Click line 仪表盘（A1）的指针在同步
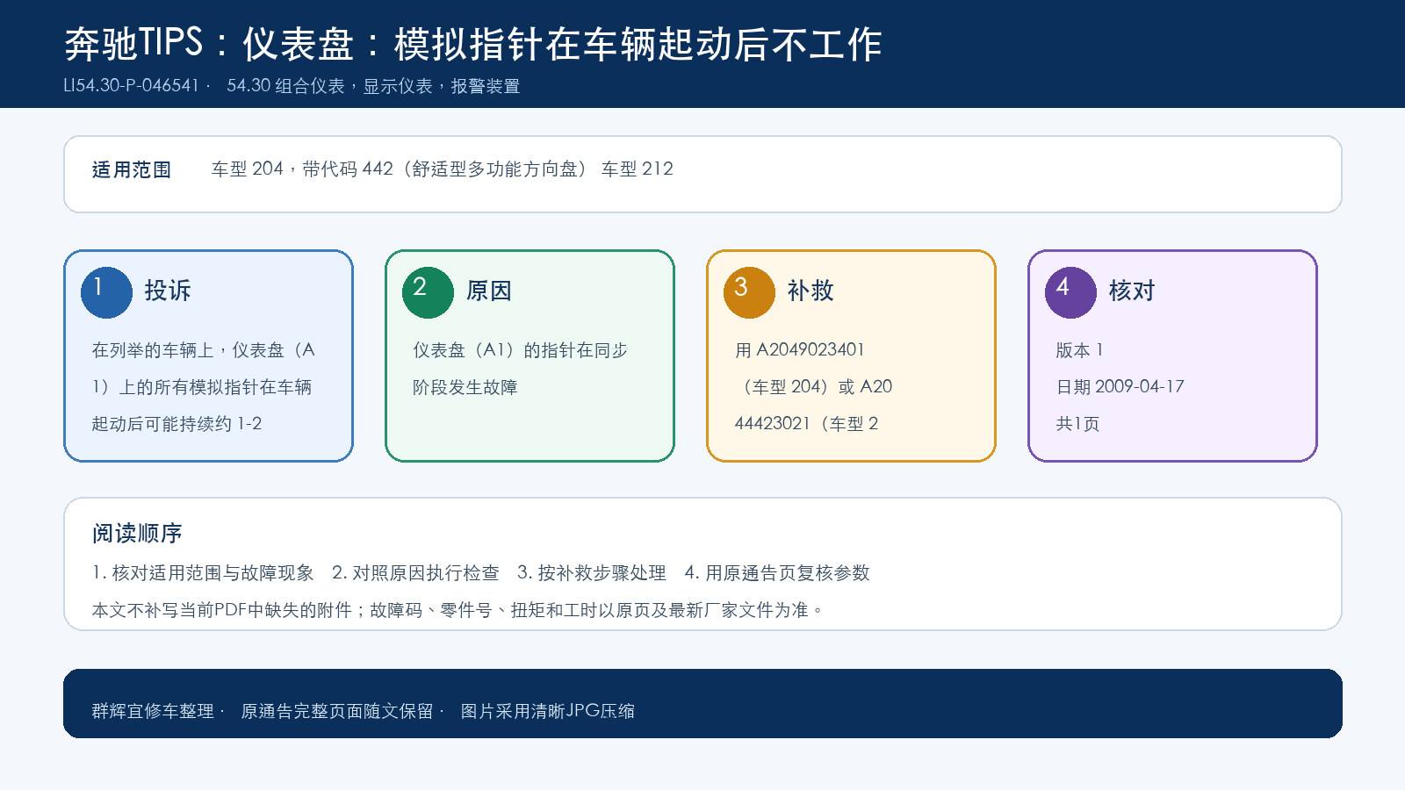Screen dimensions: 1405x790 pos(521,350)
